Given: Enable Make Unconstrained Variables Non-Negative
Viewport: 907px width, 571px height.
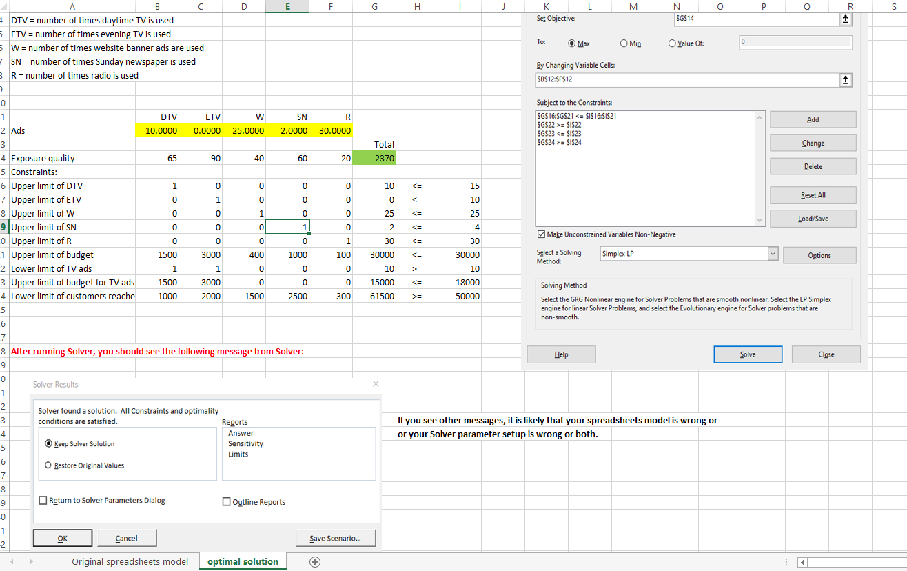Looking at the screenshot, I should (542, 234).
